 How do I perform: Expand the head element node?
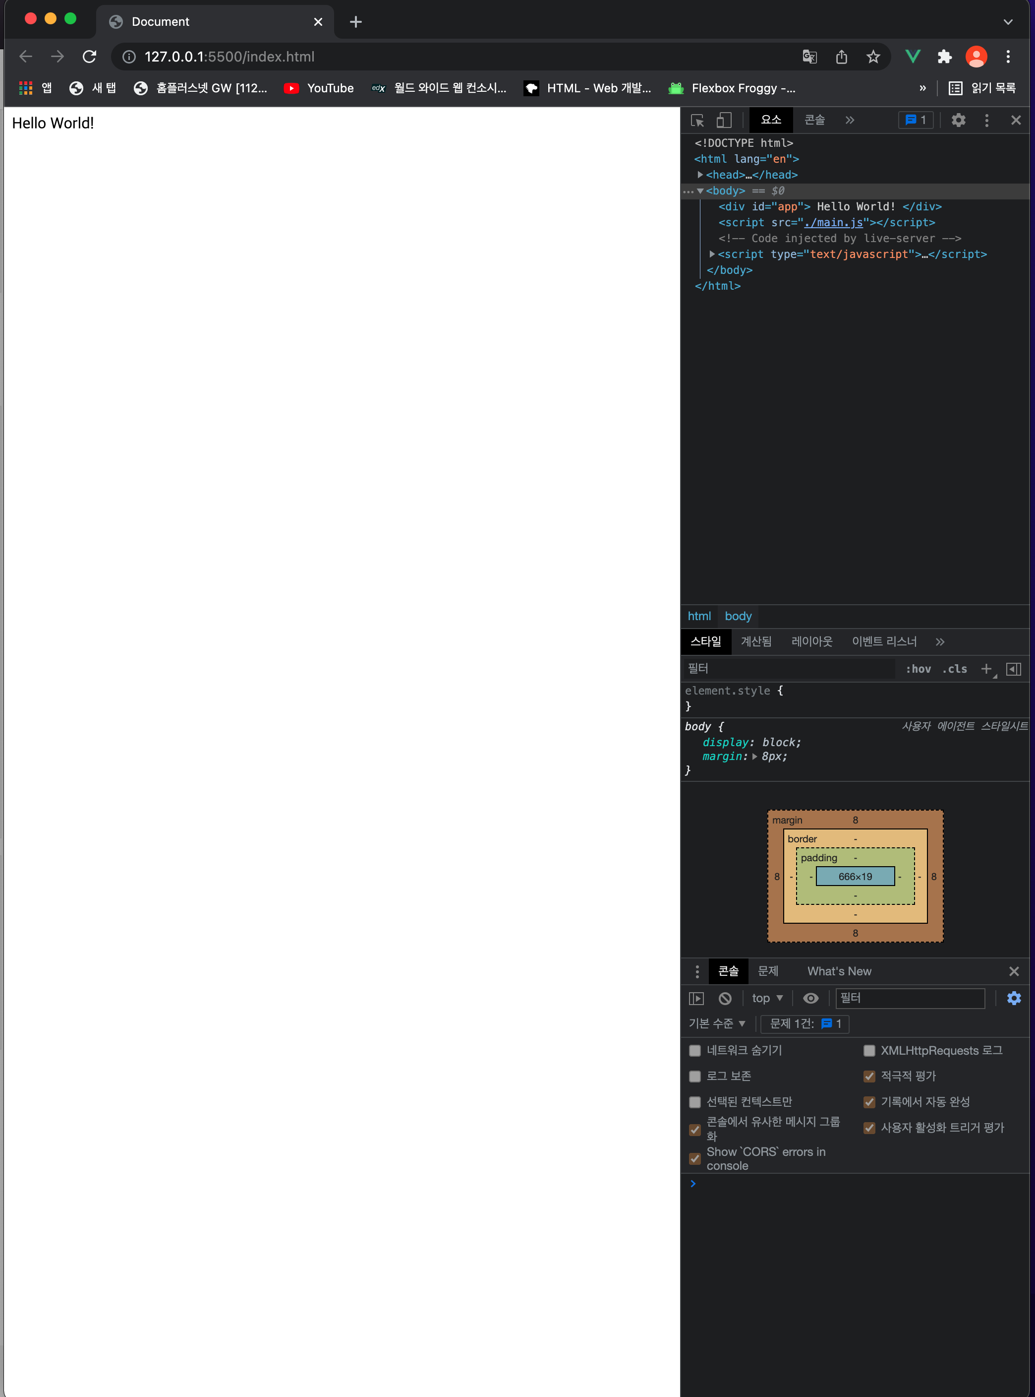click(700, 175)
